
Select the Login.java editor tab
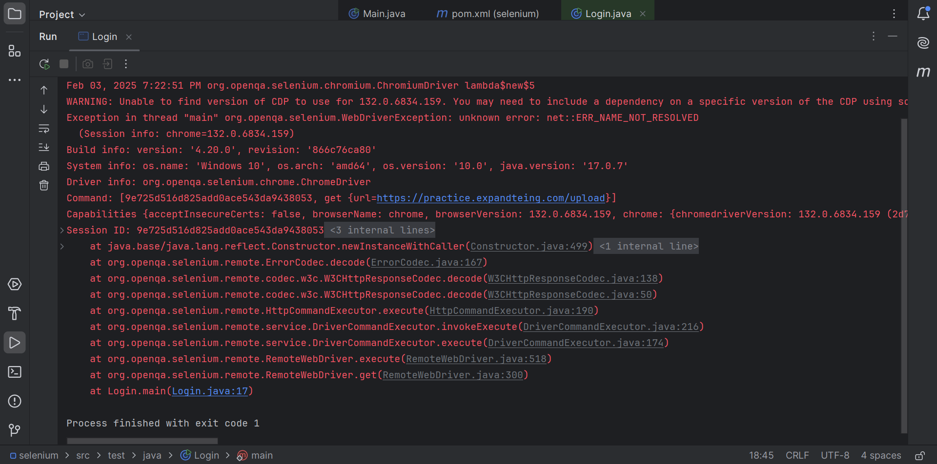tap(608, 14)
